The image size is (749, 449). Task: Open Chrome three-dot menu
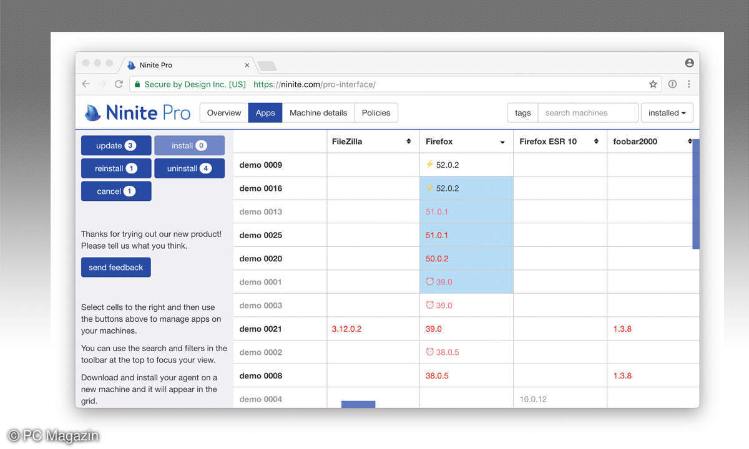(x=689, y=84)
